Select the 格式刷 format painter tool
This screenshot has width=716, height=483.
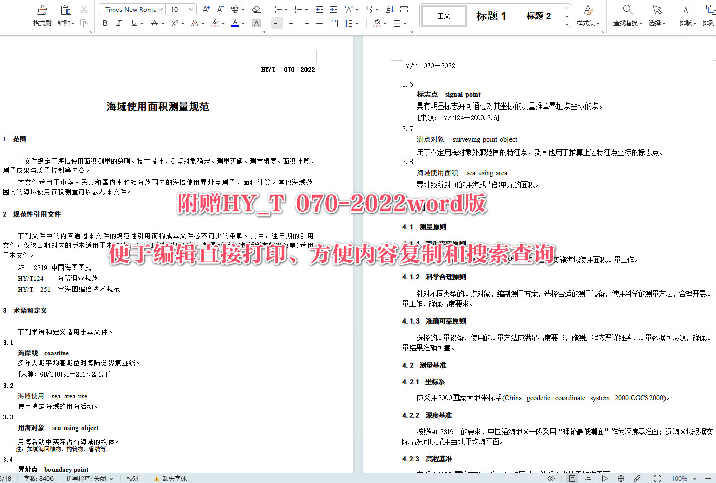(x=42, y=14)
